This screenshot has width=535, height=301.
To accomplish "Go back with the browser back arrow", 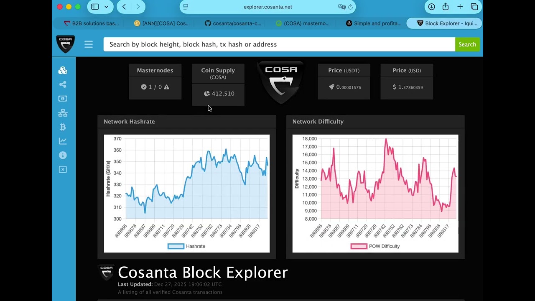I will tap(124, 7).
